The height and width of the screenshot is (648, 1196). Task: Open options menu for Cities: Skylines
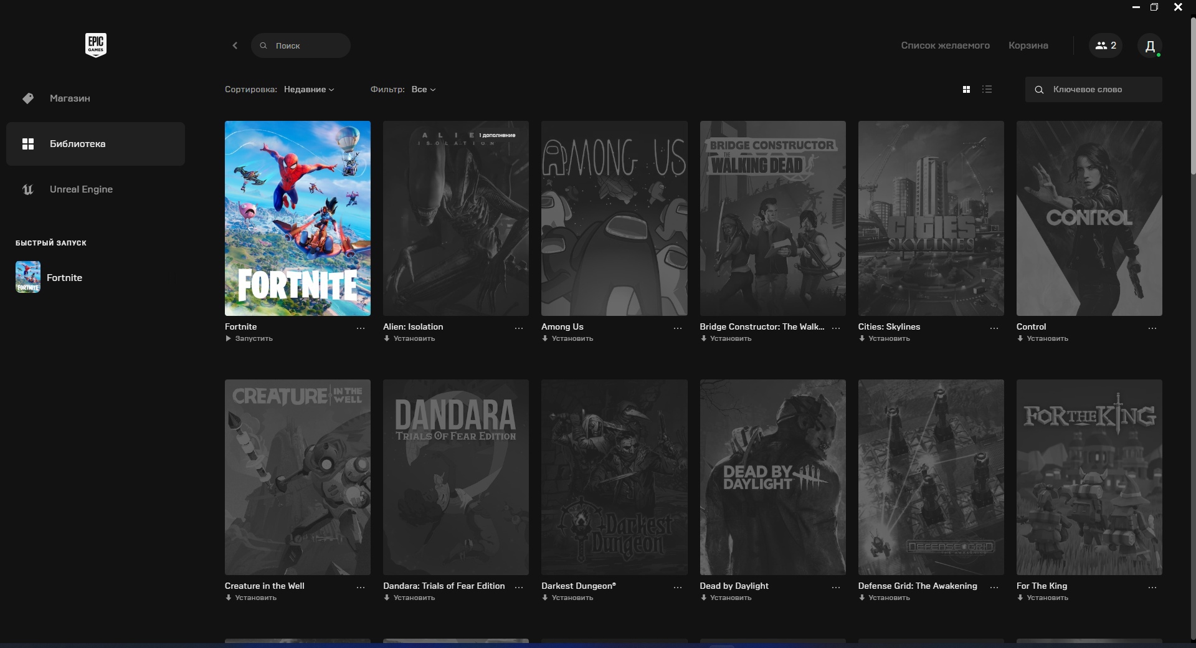994,328
